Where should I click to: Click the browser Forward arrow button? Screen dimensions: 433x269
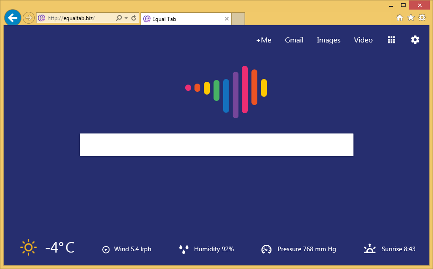click(x=29, y=18)
